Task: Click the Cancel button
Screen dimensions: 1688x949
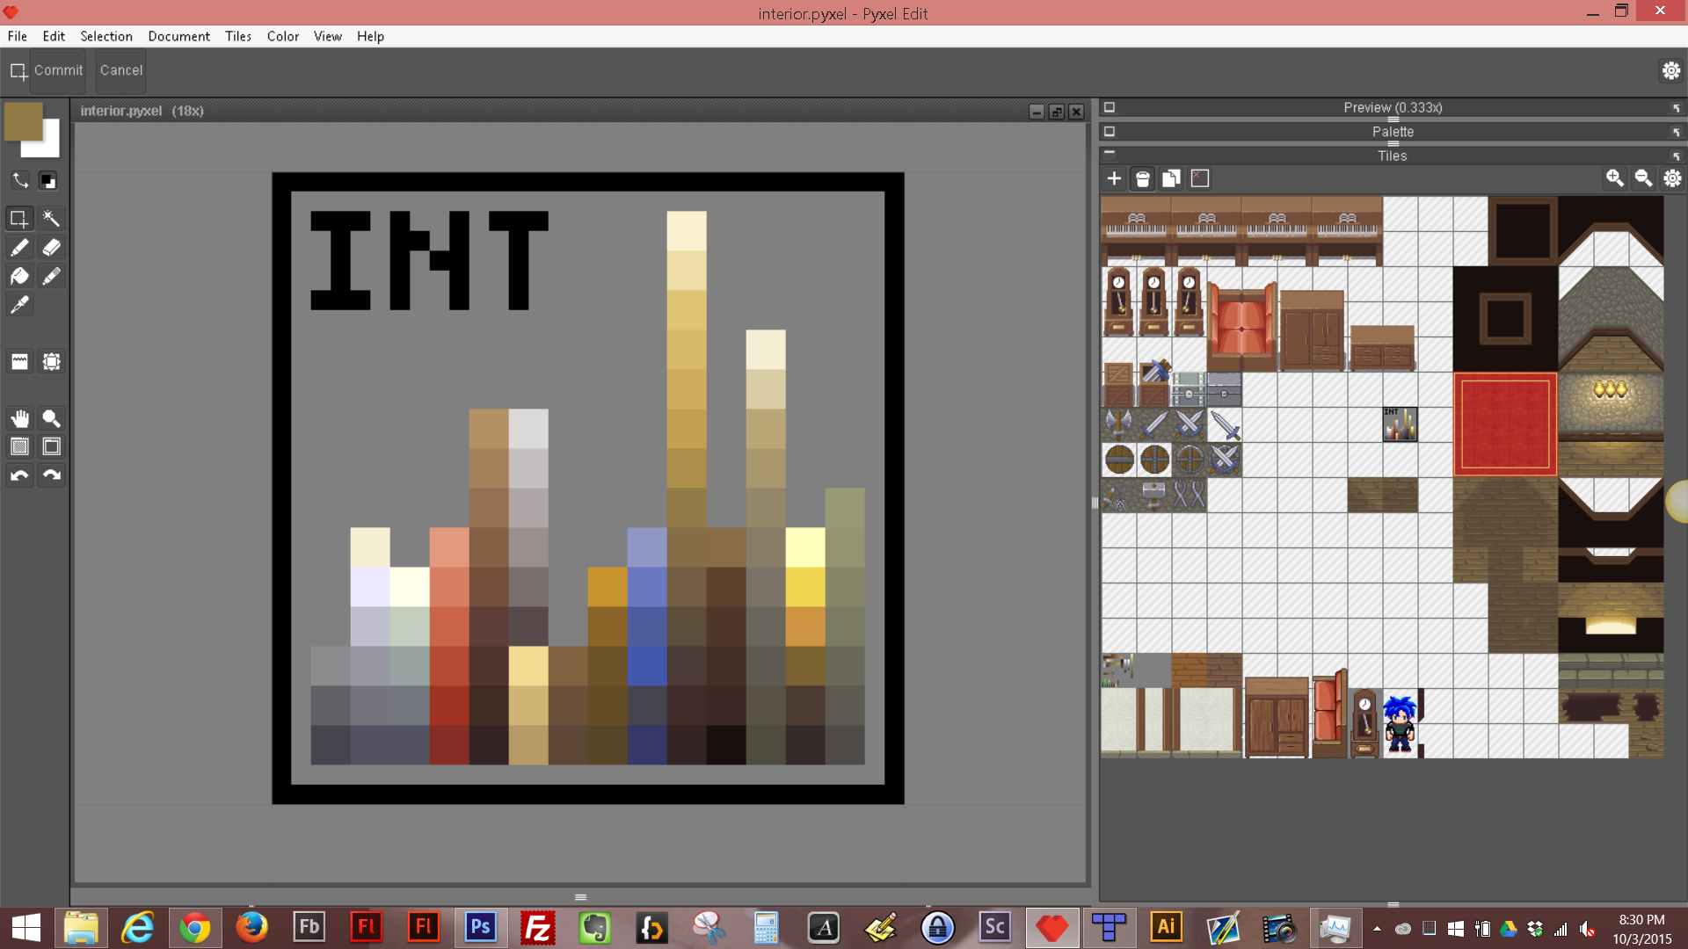Action: coord(121,70)
